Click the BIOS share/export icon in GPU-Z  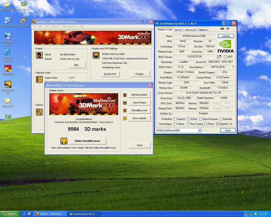coord(219,57)
